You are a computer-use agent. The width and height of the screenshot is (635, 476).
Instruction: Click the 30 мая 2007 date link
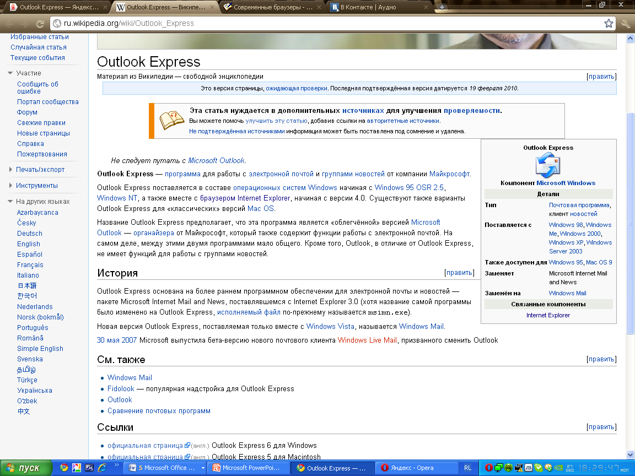117,340
